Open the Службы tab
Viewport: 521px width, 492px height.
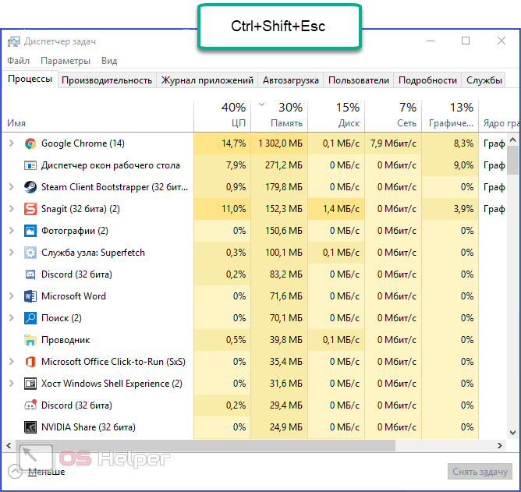click(x=484, y=80)
